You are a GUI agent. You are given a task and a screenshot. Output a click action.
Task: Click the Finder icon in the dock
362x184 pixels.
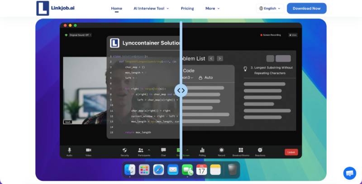tap(130, 170)
